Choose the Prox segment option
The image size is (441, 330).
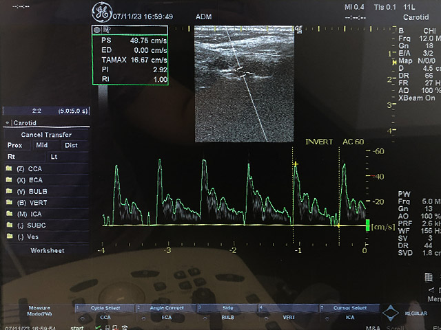click(x=14, y=145)
